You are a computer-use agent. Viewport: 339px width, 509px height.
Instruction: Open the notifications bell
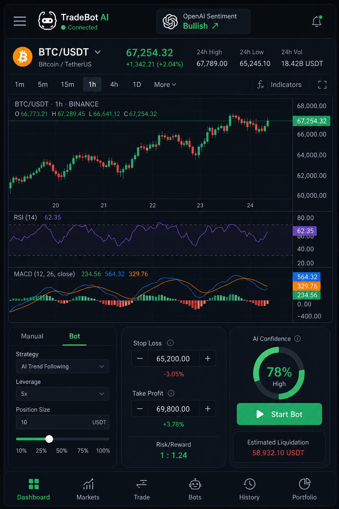pos(317,21)
